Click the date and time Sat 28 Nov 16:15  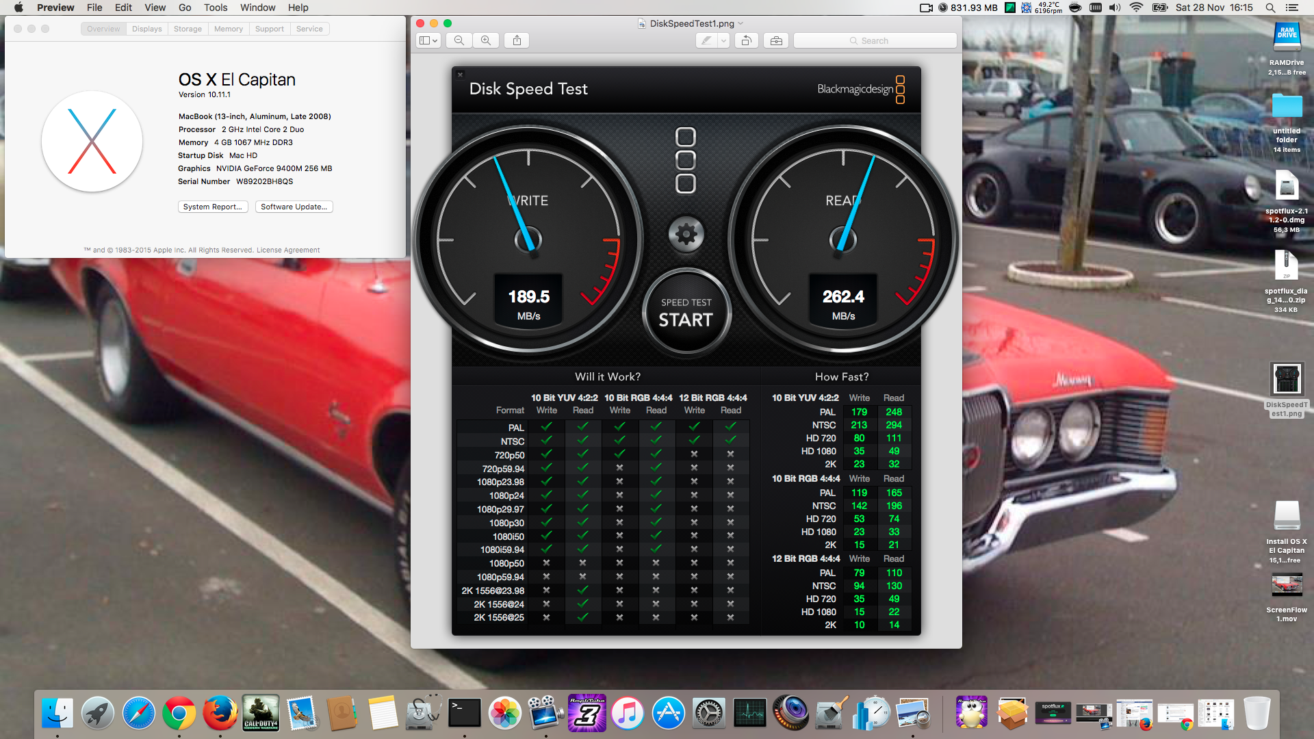1214,8
